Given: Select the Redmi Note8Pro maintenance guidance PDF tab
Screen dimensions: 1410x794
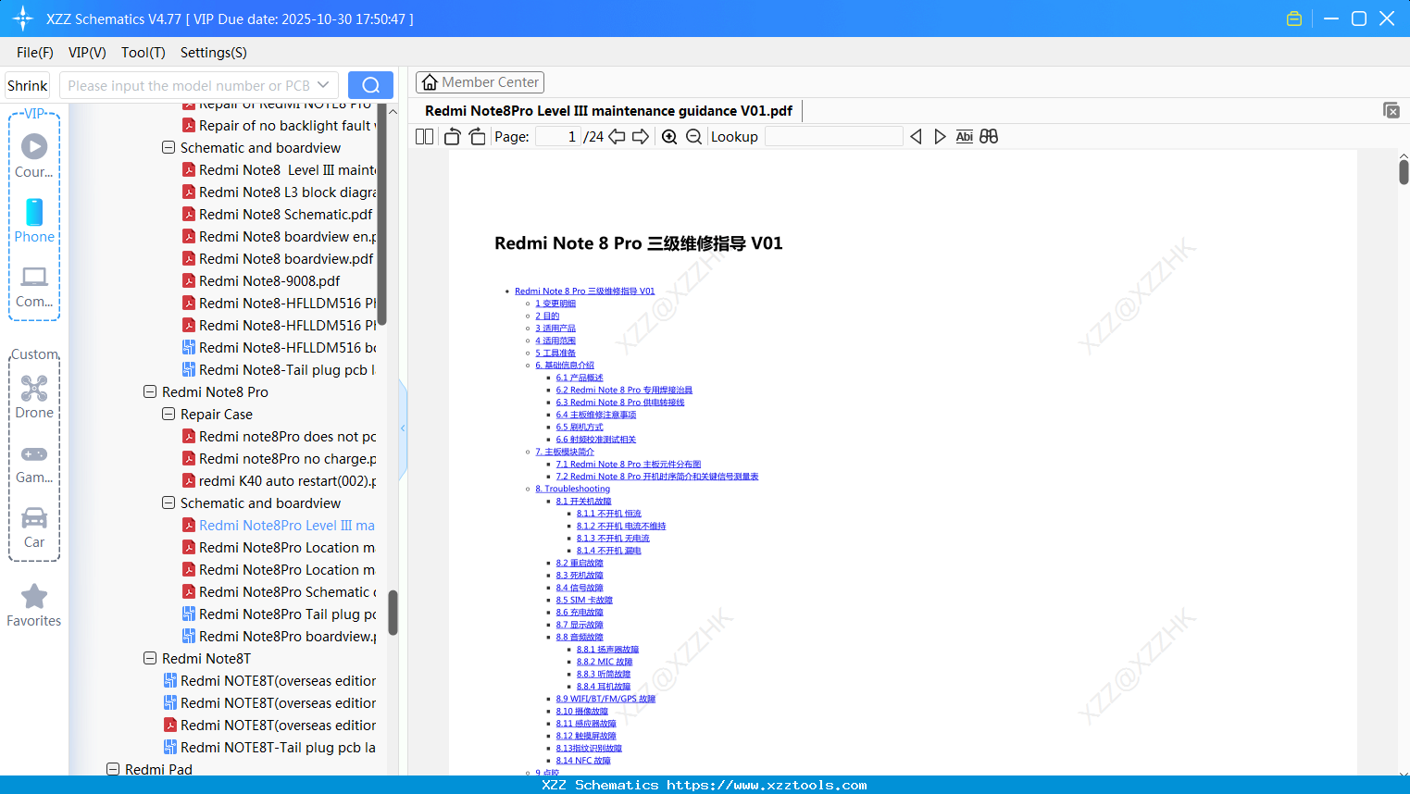Looking at the screenshot, I should [x=608, y=111].
